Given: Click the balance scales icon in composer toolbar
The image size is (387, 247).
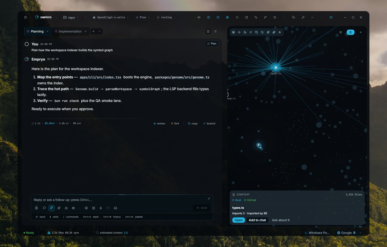Looking at the screenshot, I should coord(73,208).
